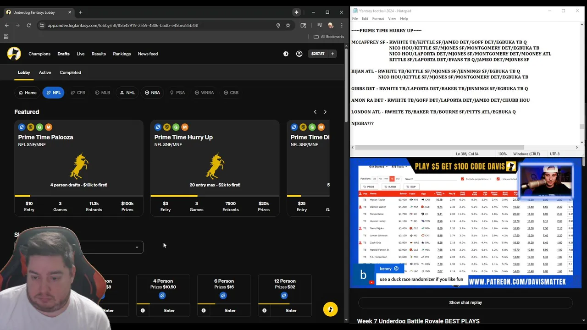The image size is (587, 330).
Task: Open Notepad's Format menu
Action: click(x=378, y=19)
